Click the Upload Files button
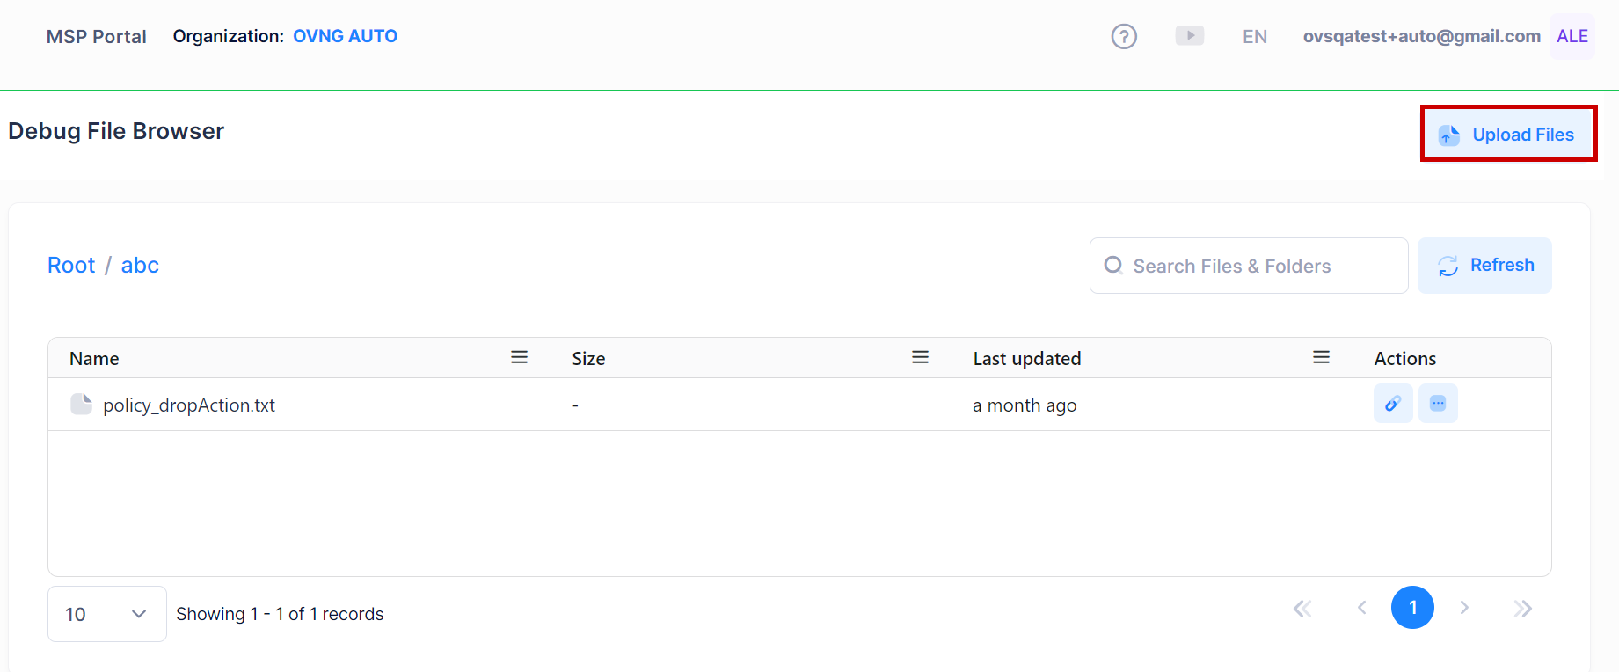This screenshot has width=1619, height=672. [x=1508, y=134]
